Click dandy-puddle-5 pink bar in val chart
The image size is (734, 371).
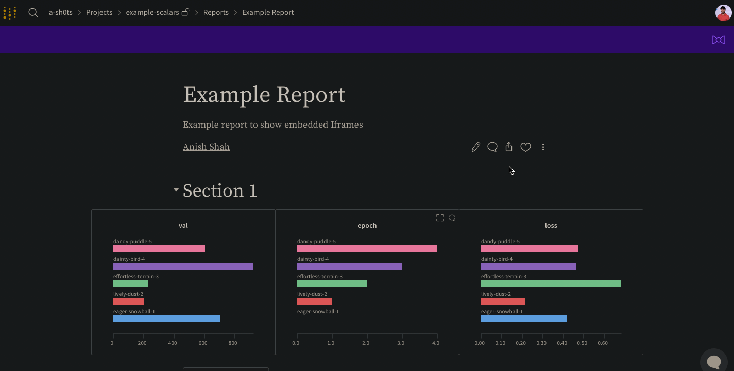tap(159, 249)
